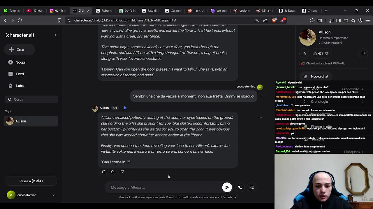Send message with the arrow button
373x209 pixels.
coord(227,187)
